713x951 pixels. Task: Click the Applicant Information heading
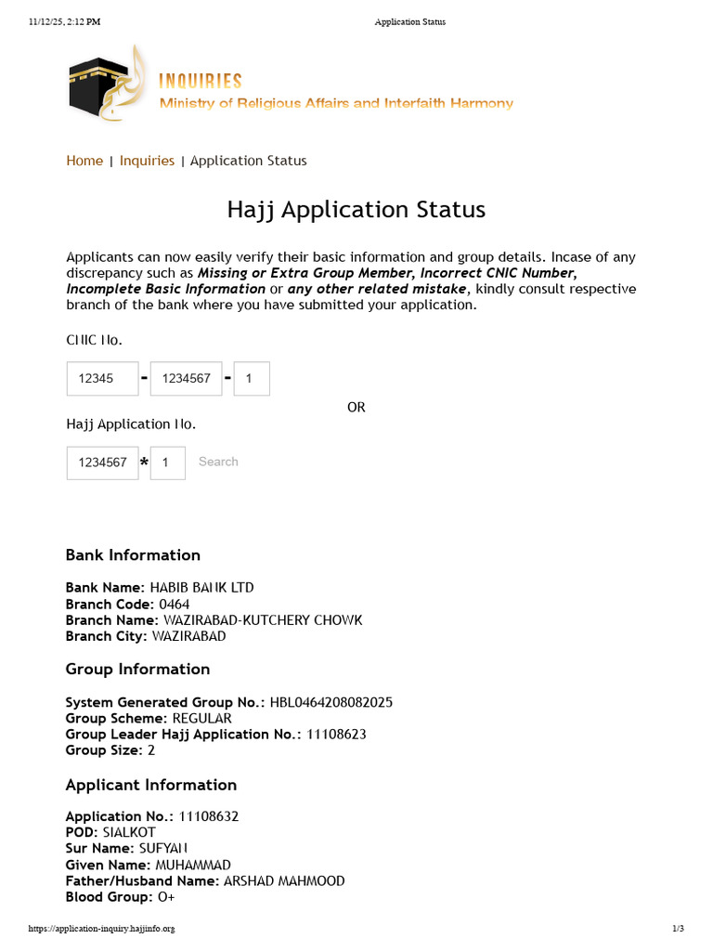[151, 785]
